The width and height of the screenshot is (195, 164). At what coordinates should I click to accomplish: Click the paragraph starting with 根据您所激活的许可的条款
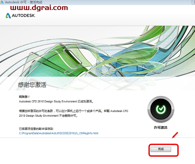[x=74, y=113]
